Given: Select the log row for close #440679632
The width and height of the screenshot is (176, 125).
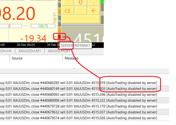Looking at the screenshot, I should point(85,112).
